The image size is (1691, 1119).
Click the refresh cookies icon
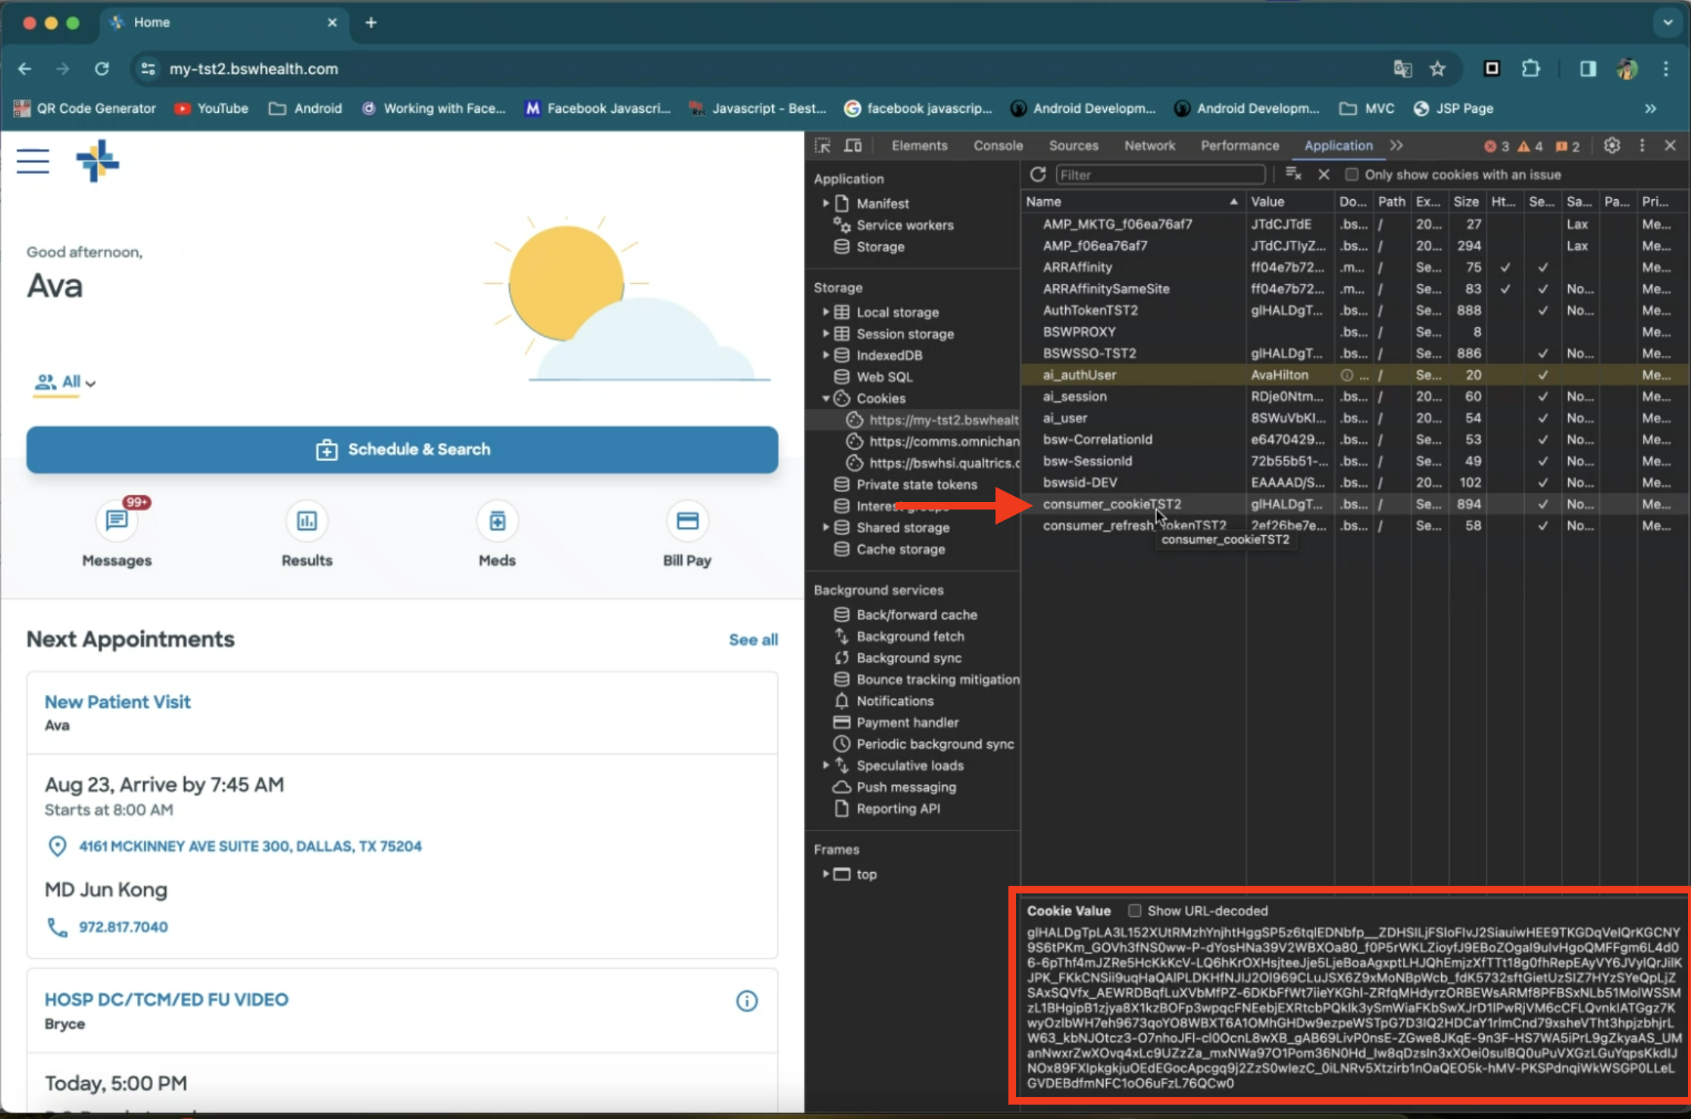coord(1038,175)
